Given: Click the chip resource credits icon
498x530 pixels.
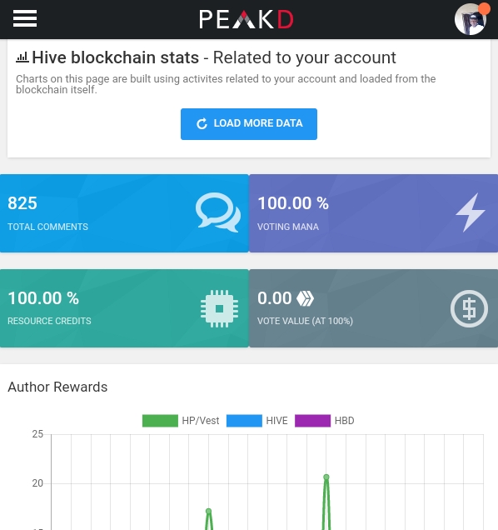Looking at the screenshot, I should coord(219,308).
